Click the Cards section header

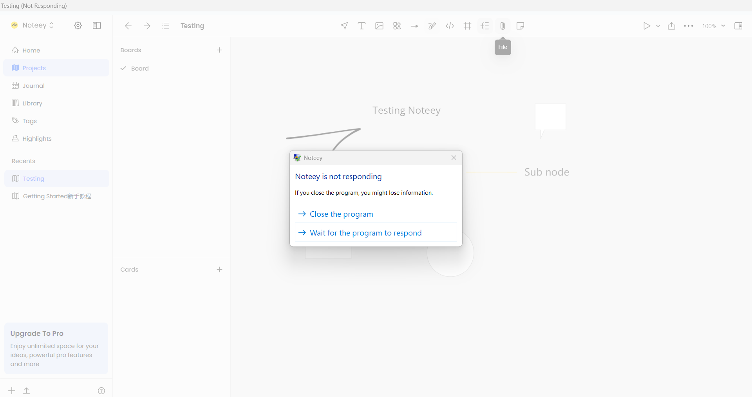point(129,269)
